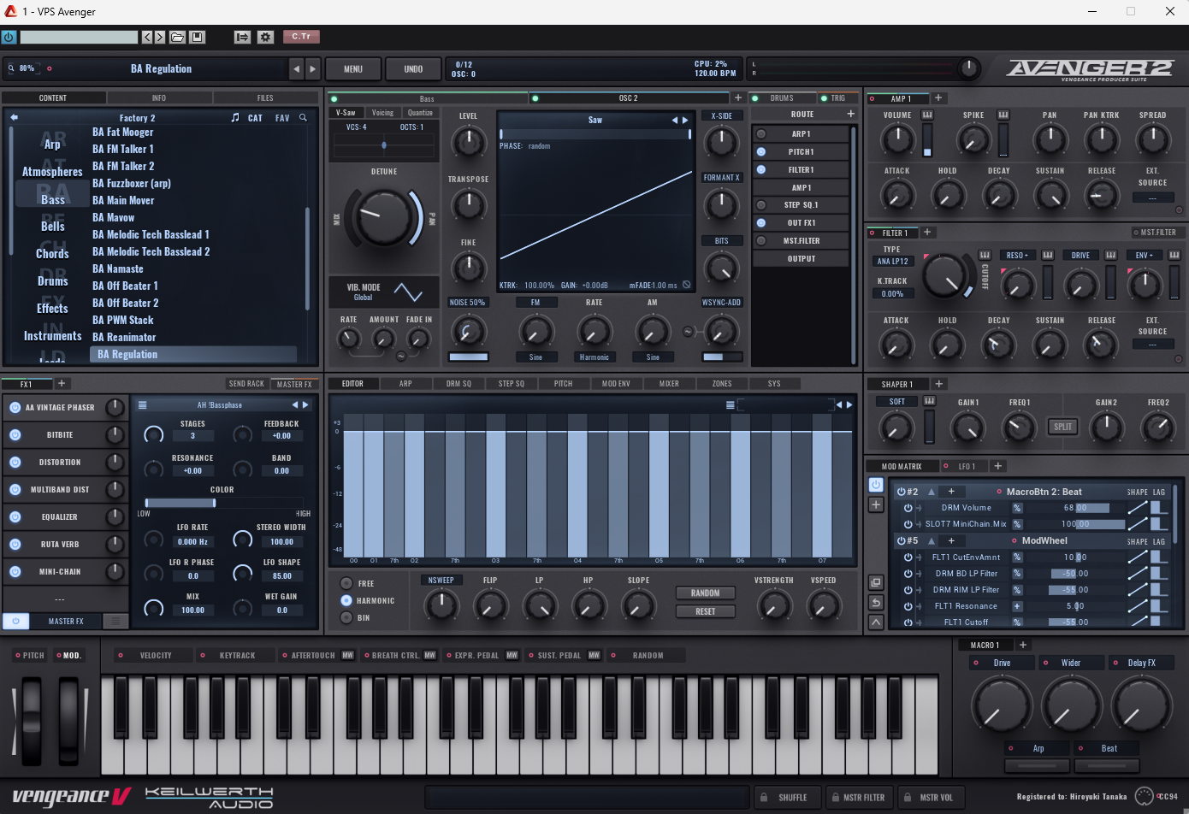This screenshot has width=1189, height=814.
Task: Open the AMP EXT. SOURCE selector
Action: pyautogui.click(x=1152, y=198)
